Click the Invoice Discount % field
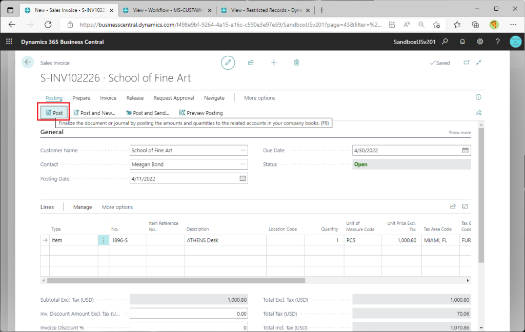This screenshot has height=332, width=525. 189,327
